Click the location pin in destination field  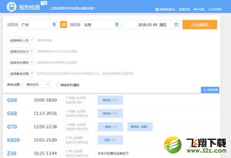tap(117, 25)
